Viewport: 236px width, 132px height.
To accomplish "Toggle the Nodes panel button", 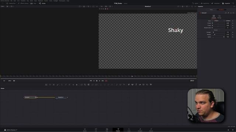I will [x=42, y=3].
